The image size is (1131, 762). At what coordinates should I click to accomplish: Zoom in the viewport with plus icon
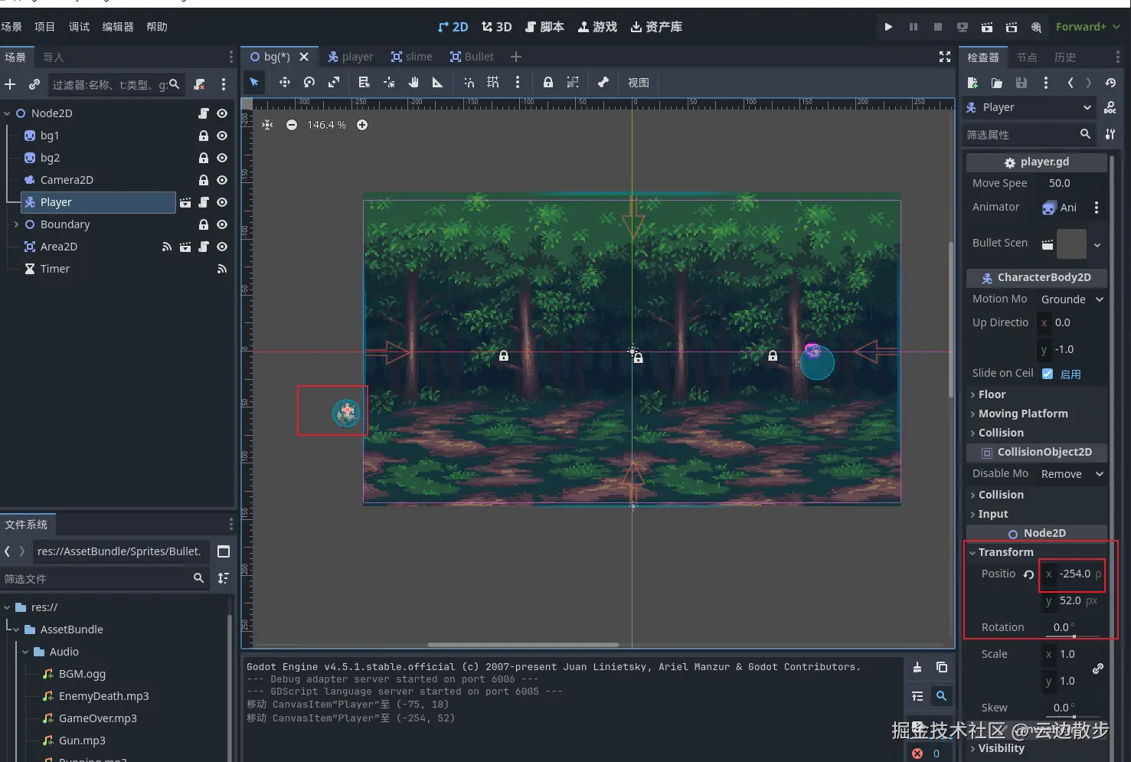pos(362,125)
